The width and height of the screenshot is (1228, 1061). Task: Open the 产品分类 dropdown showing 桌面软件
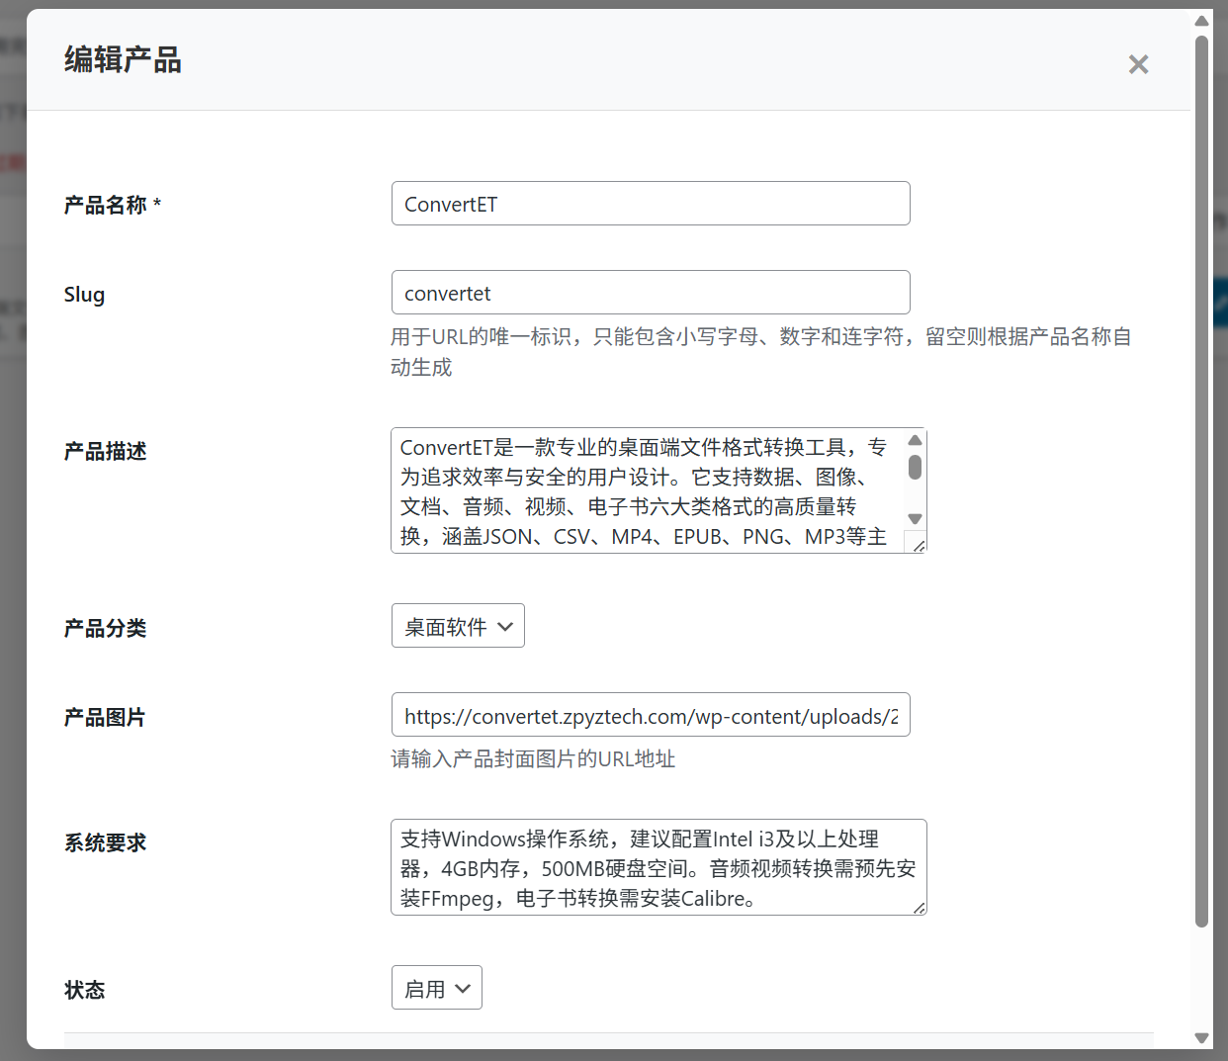click(x=458, y=626)
